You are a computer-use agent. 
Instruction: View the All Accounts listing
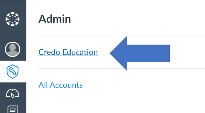pos(60,85)
